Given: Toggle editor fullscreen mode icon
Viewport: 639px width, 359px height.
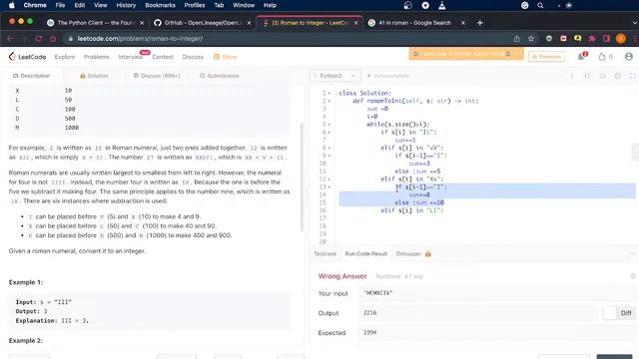Looking at the screenshot, I should pyautogui.click(x=632, y=76).
